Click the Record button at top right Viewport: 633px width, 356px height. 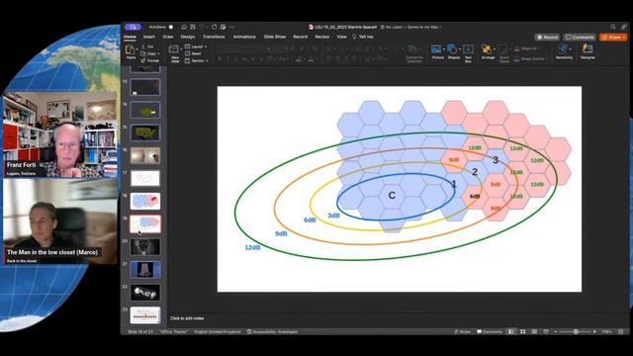point(547,38)
